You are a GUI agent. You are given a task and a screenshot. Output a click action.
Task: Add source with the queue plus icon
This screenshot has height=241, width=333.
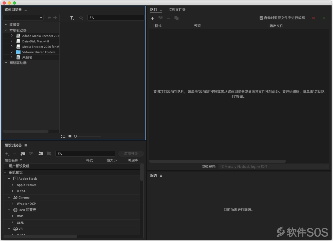[153, 18]
